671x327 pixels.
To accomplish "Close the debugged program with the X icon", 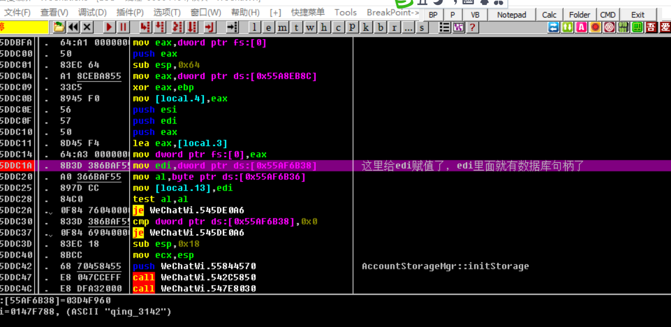I will (x=87, y=27).
